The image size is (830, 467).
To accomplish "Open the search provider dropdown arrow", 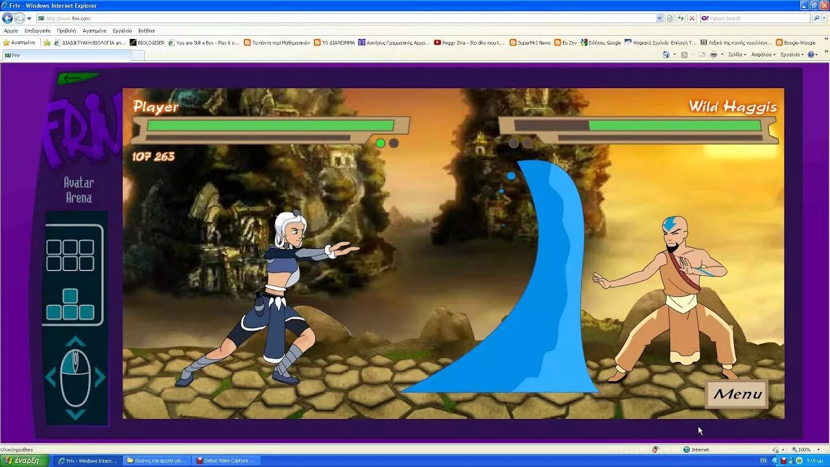I will tap(824, 18).
